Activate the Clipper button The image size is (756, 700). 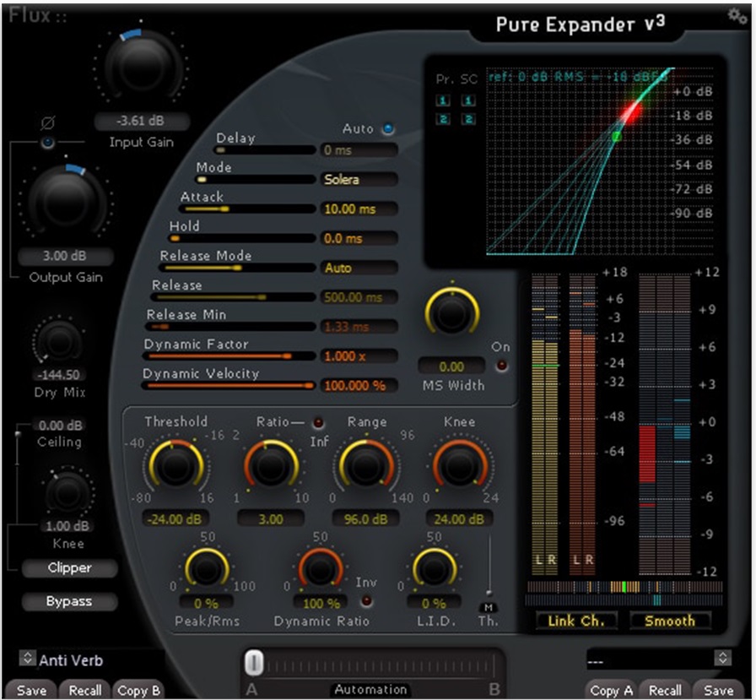[68, 568]
